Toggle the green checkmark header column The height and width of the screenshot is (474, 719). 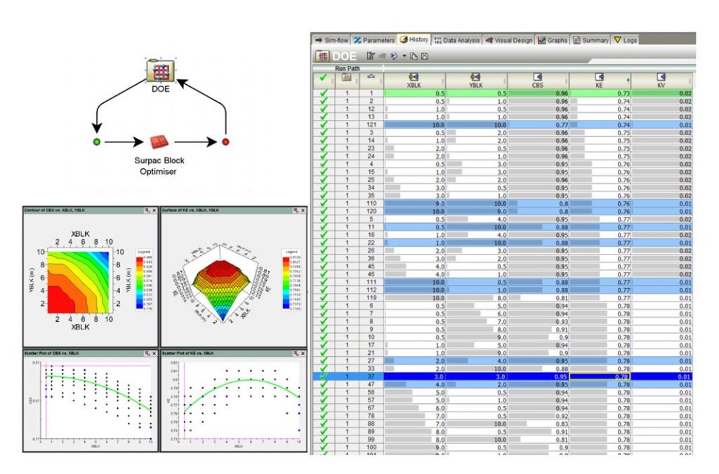[x=323, y=78]
